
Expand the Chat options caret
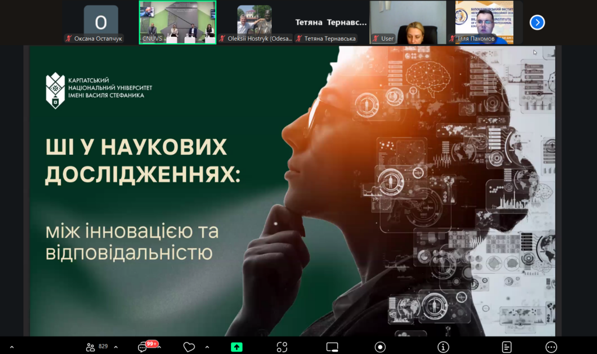163,347
